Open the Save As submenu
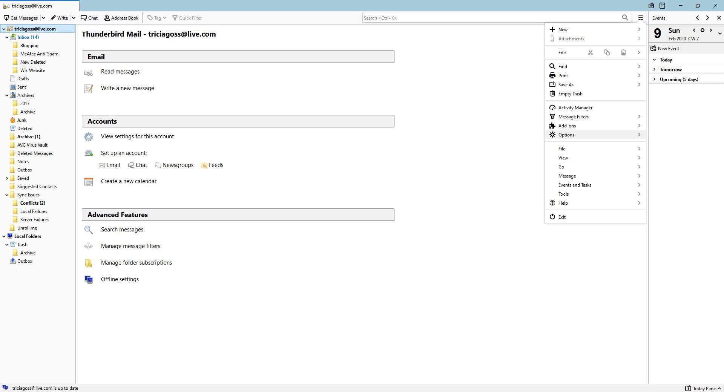 tap(595, 84)
